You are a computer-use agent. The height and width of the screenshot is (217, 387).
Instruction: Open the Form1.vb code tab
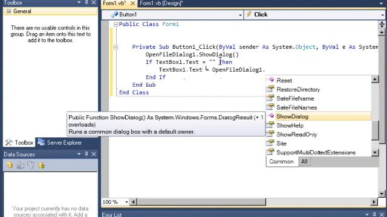point(114,3)
